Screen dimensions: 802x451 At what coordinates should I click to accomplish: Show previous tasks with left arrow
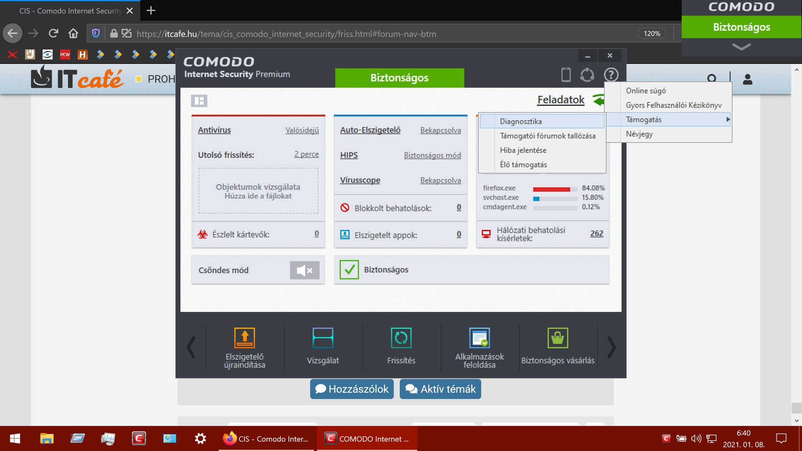tap(191, 347)
